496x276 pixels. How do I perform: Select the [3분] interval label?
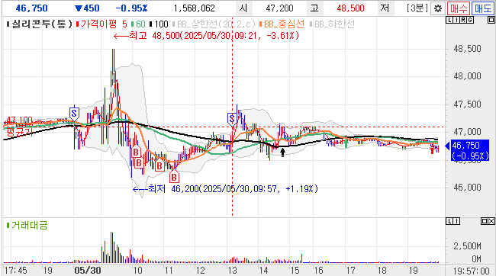417,8
